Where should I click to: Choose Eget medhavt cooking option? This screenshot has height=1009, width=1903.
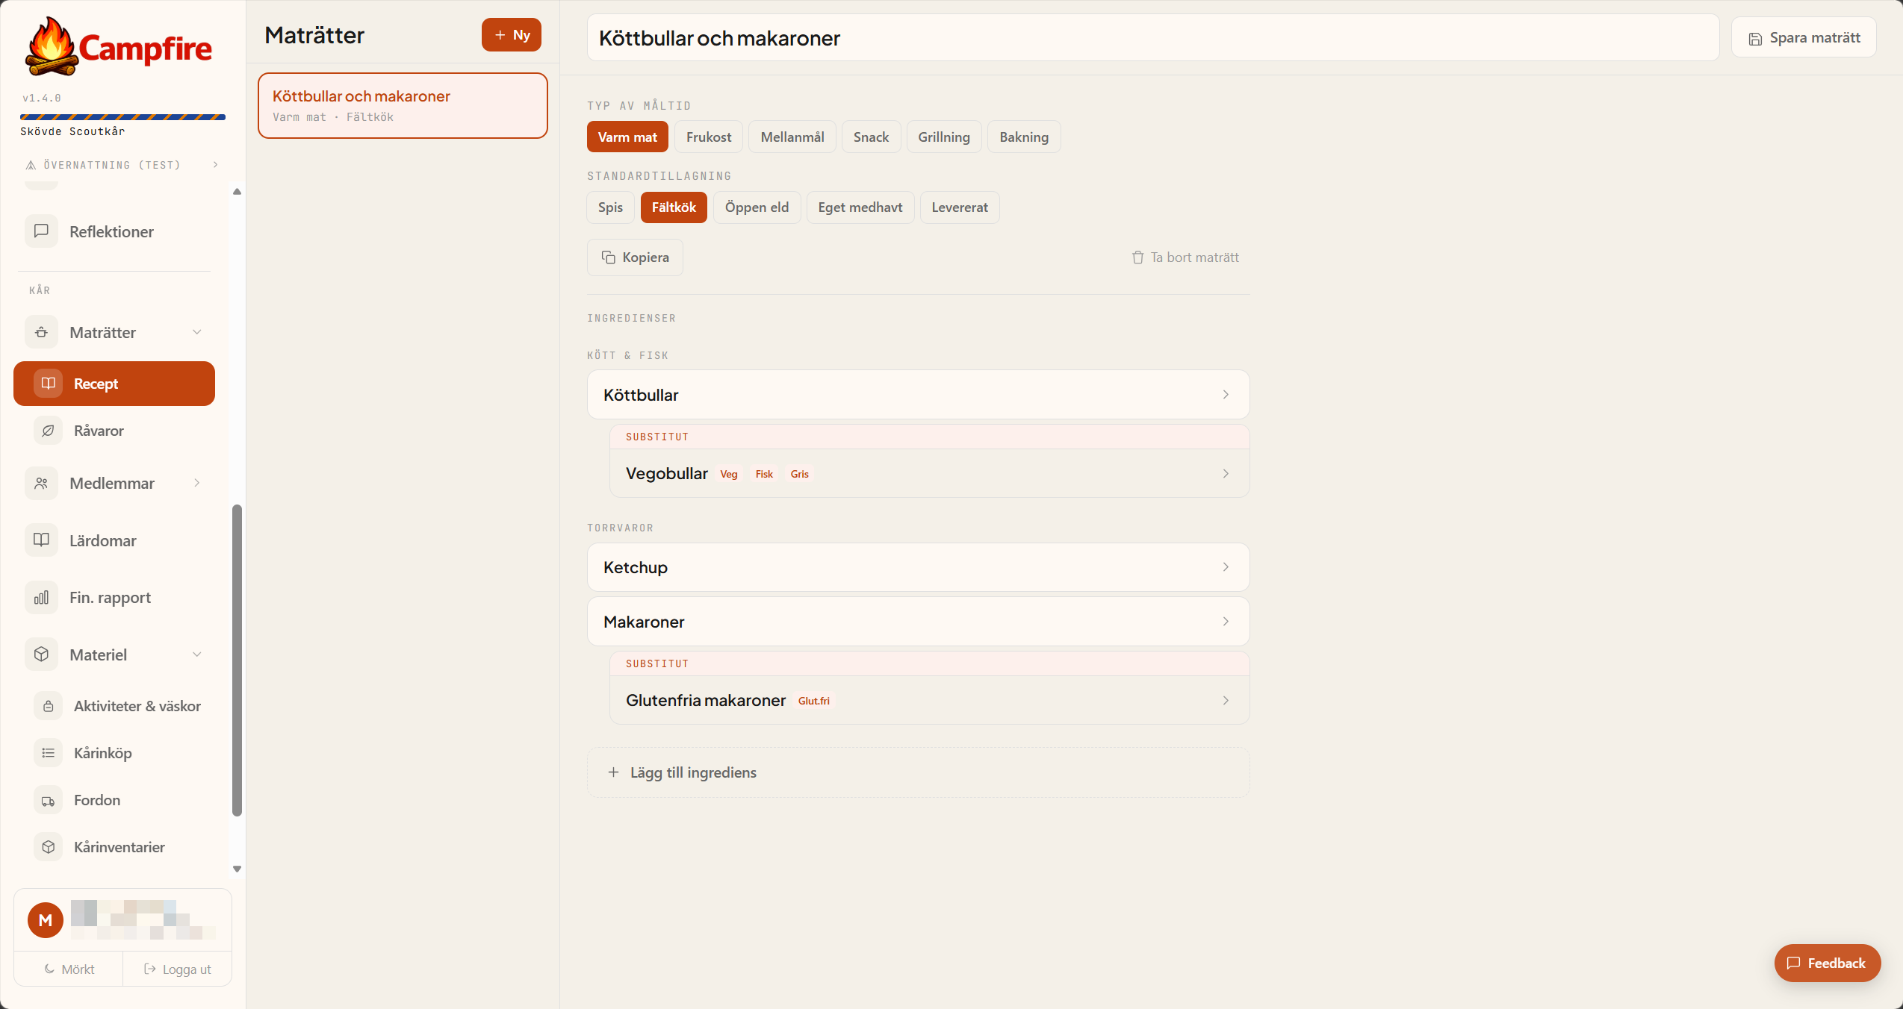[860, 207]
